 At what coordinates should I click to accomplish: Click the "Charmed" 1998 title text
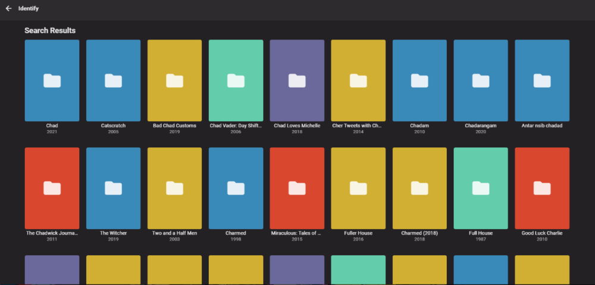point(236,233)
